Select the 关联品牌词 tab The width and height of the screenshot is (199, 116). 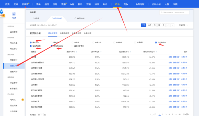coord(65,33)
